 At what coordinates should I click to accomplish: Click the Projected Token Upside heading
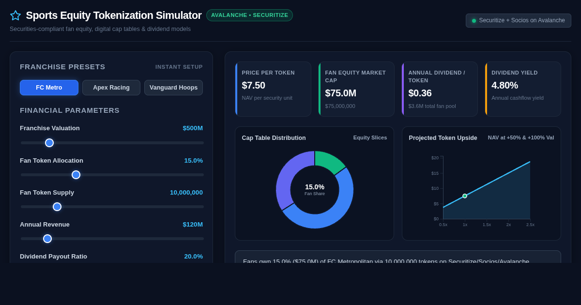(443, 138)
